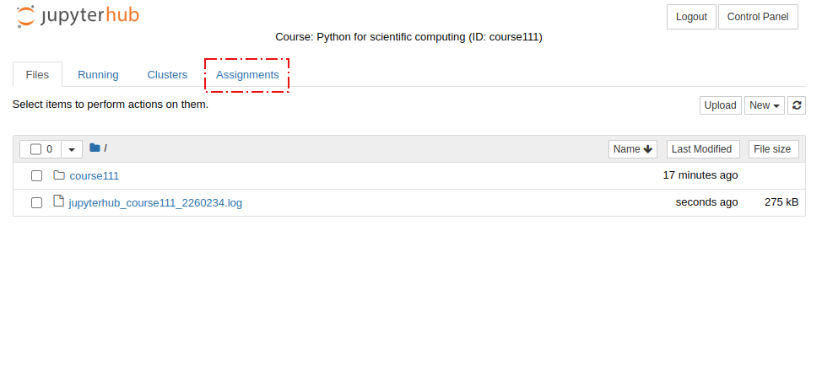Click the Upload button
822x365 pixels.
[x=720, y=105]
